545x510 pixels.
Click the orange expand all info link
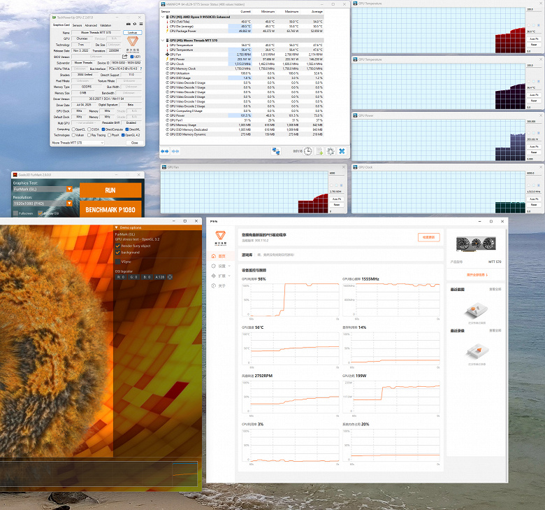tap(477, 275)
